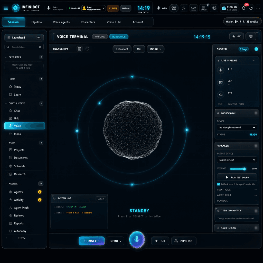Click the Talk-to-agents microphone icon in the header

click(x=49, y=8)
